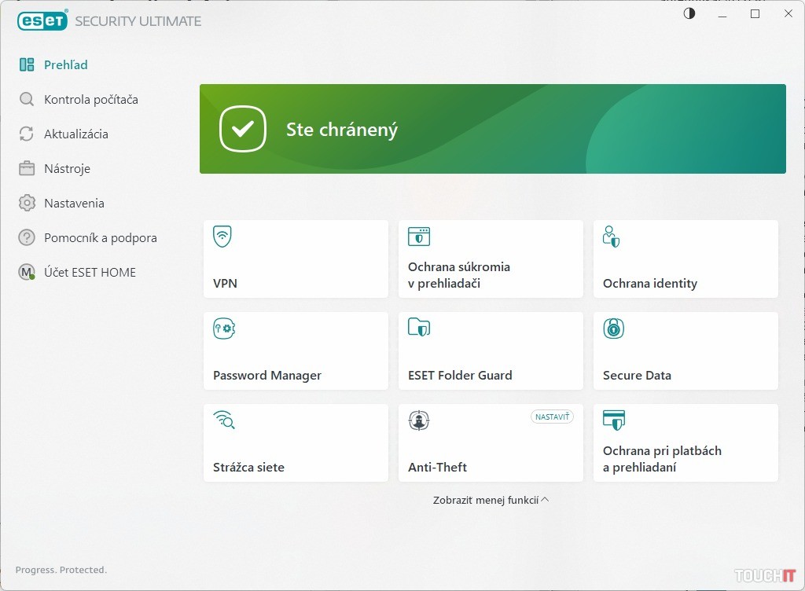
Task: Click the Strážca siete network icon
Action: point(224,420)
